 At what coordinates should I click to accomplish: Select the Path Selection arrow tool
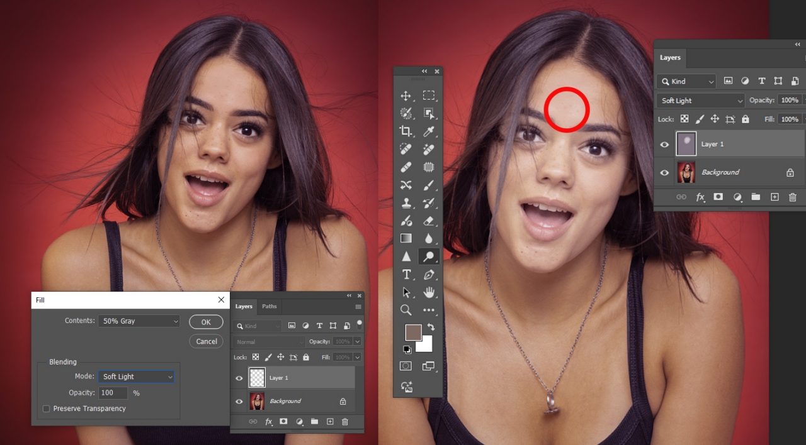(406, 292)
